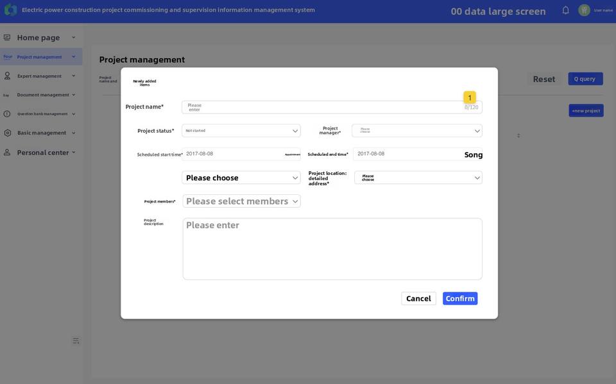The width and height of the screenshot is (616, 384).
Task: Click the Expert management person icon
Action: tap(7, 76)
